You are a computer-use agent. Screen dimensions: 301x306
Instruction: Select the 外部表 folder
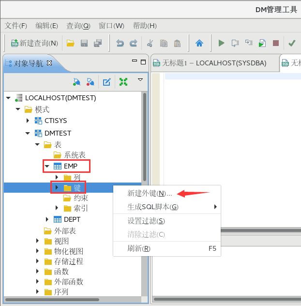click(x=60, y=231)
